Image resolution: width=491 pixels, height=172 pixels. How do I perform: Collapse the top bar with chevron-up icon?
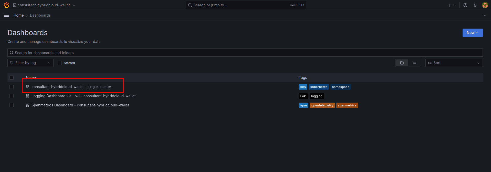pyautogui.click(x=485, y=16)
